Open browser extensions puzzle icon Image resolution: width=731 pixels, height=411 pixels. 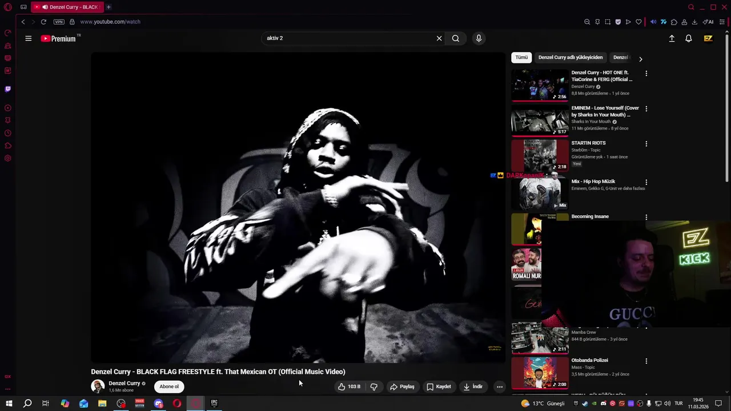674,22
